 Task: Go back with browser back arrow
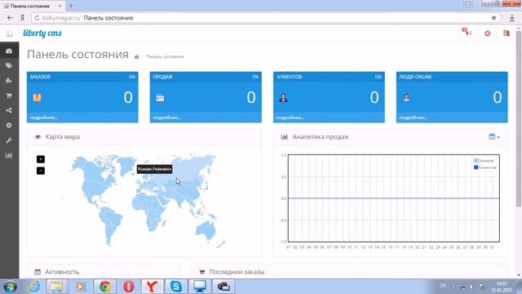point(10,18)
